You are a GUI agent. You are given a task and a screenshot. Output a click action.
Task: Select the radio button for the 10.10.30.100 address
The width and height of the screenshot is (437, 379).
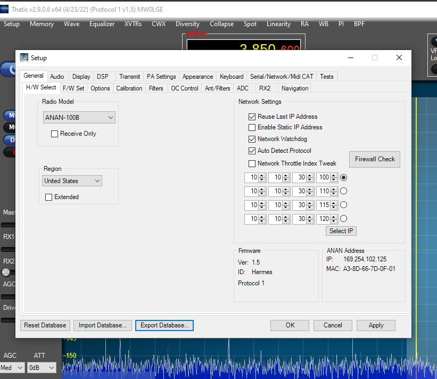point(344,177)
